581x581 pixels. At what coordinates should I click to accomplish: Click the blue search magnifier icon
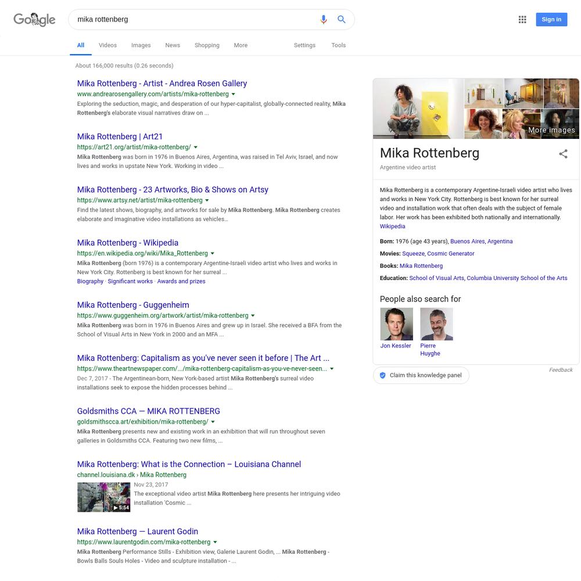point(341,19)
